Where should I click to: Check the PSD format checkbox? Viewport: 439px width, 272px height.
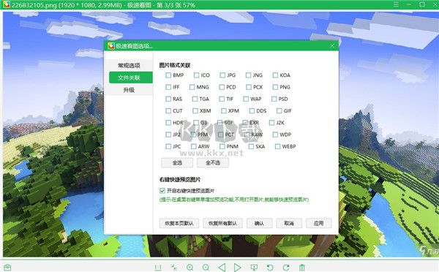[274, 99]
